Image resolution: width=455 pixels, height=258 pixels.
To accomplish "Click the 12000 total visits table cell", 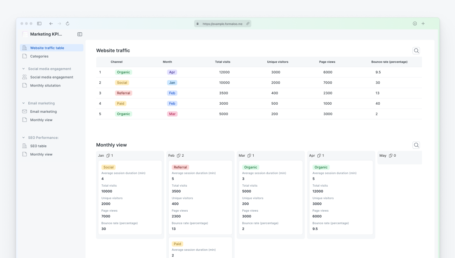I will (x=224, y=72).
